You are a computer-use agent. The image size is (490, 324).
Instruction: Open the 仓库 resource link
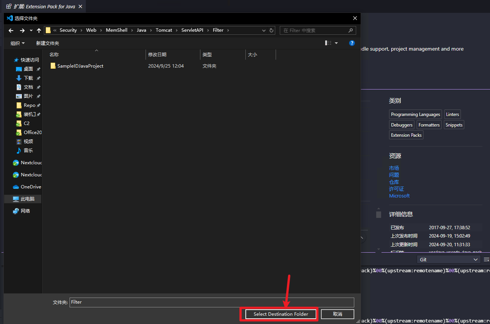click(x=394, y=182)
